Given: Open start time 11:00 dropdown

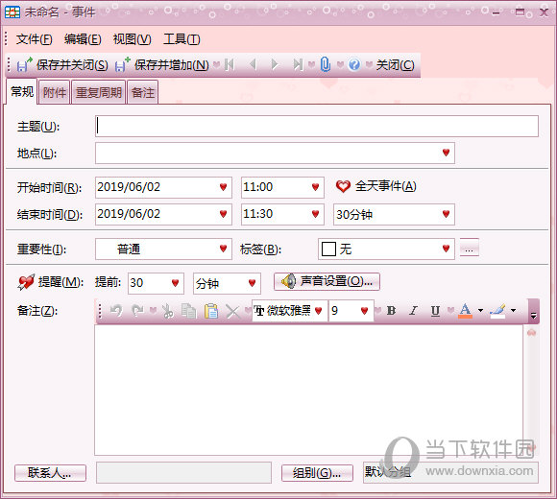Looking at the screenshot, I should pos(315,187).
